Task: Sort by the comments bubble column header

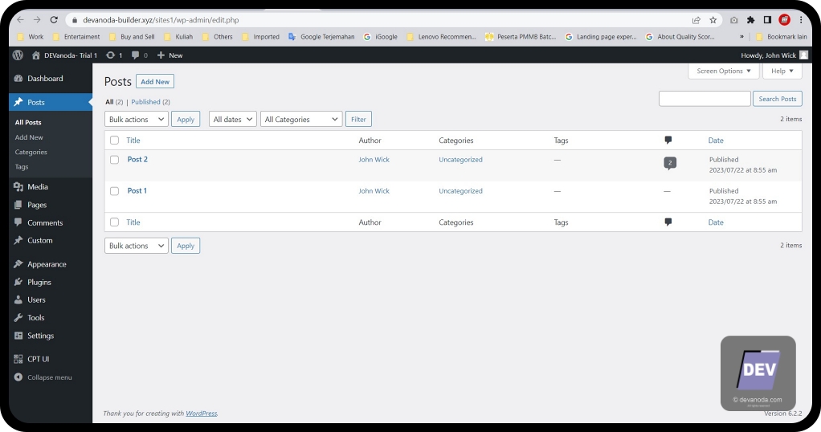Action: coord(668,140)
